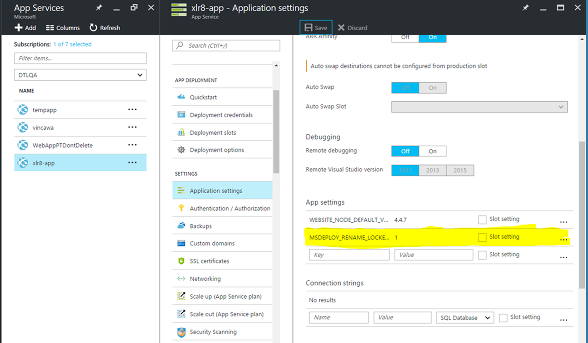Click the '1 of 7 selected' link
This screenshot has height=343, width=588.
(72, 44)
